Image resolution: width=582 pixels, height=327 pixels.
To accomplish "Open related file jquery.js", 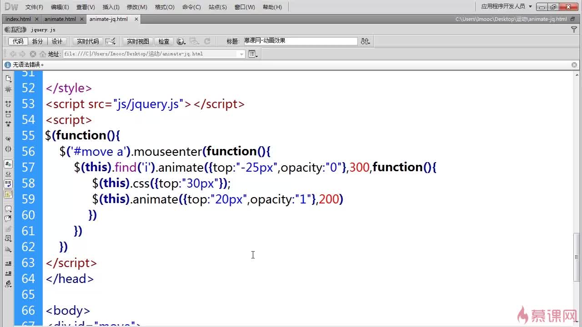I will point(43,30).
